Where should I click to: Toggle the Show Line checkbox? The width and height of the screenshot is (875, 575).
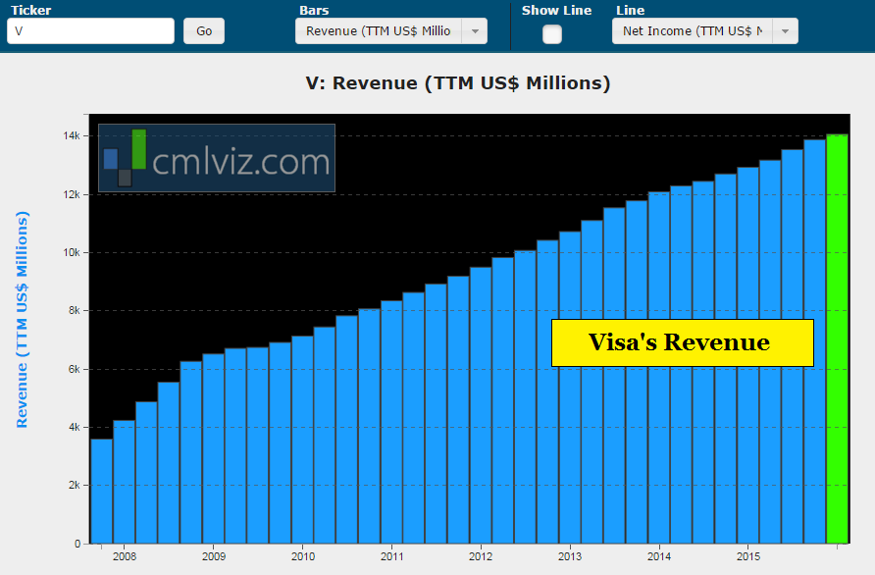tap(552, 34)
